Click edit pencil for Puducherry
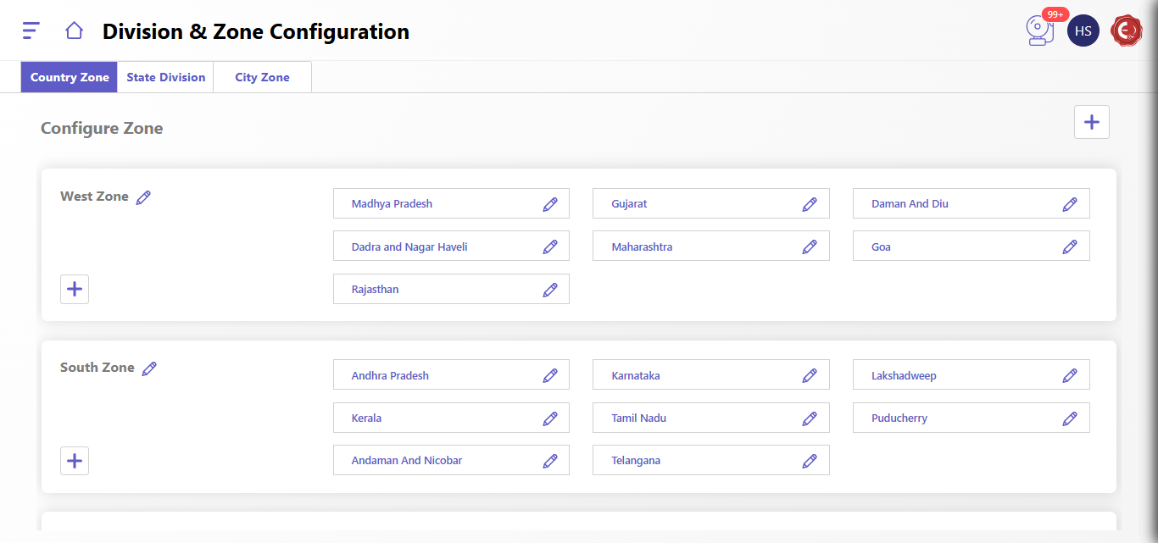The height and width of the screenshot is (543, 1158). pos(1070,418)
